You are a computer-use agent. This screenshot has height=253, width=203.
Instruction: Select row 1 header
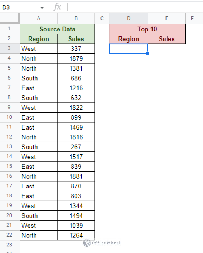[x=10, y=29]
